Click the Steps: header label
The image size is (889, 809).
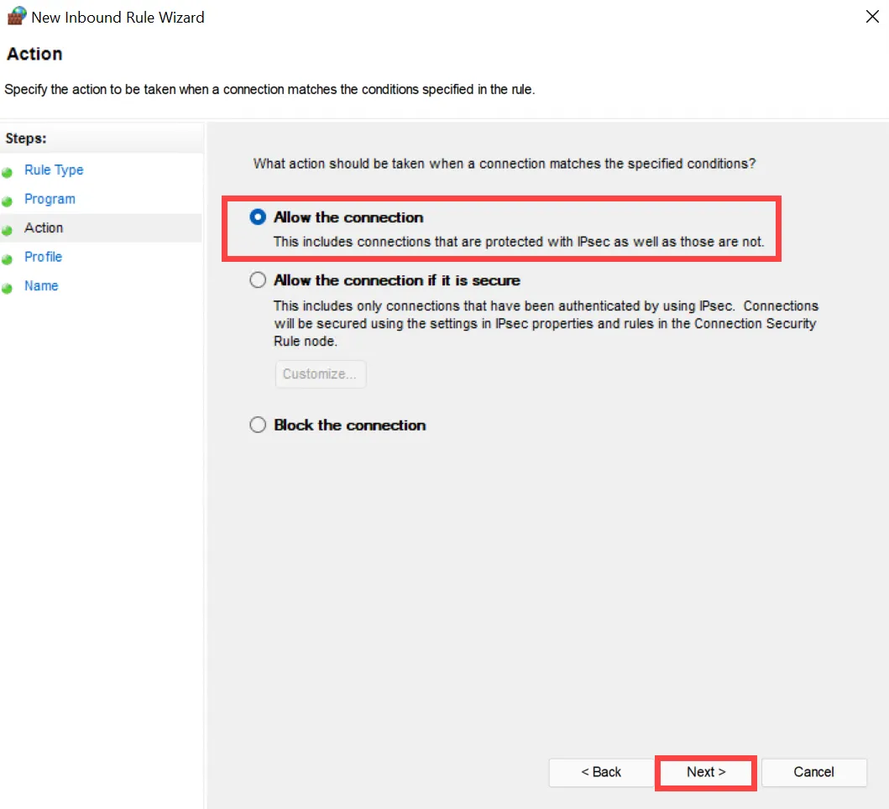[26, 138]
